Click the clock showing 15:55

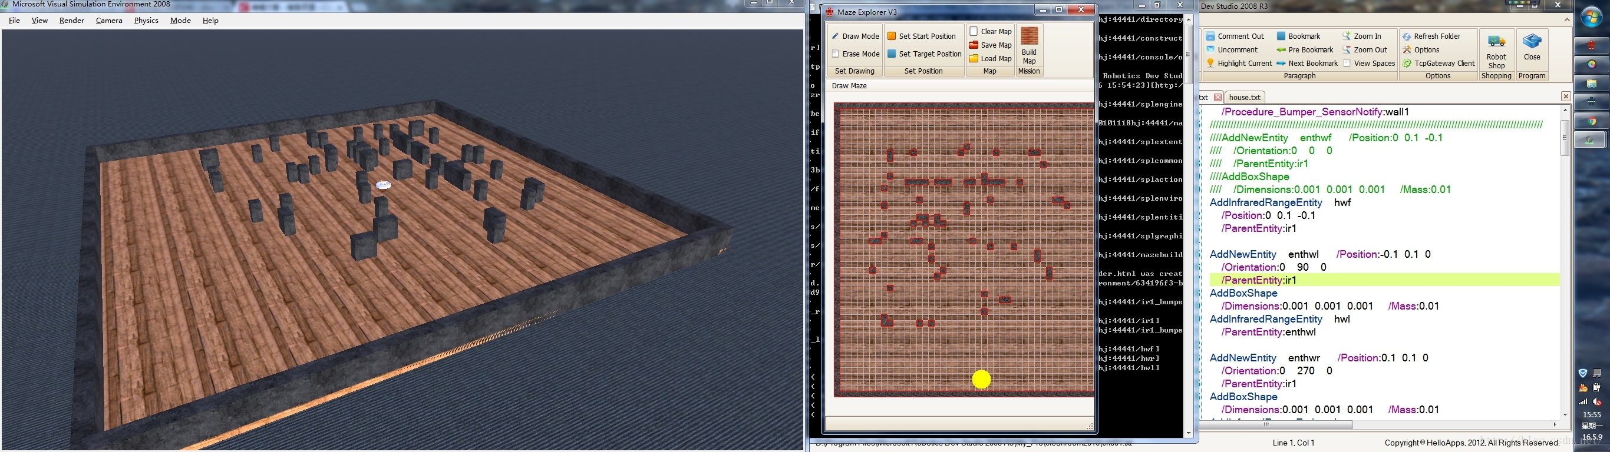pyautogui.click(x=1591, y=414)
